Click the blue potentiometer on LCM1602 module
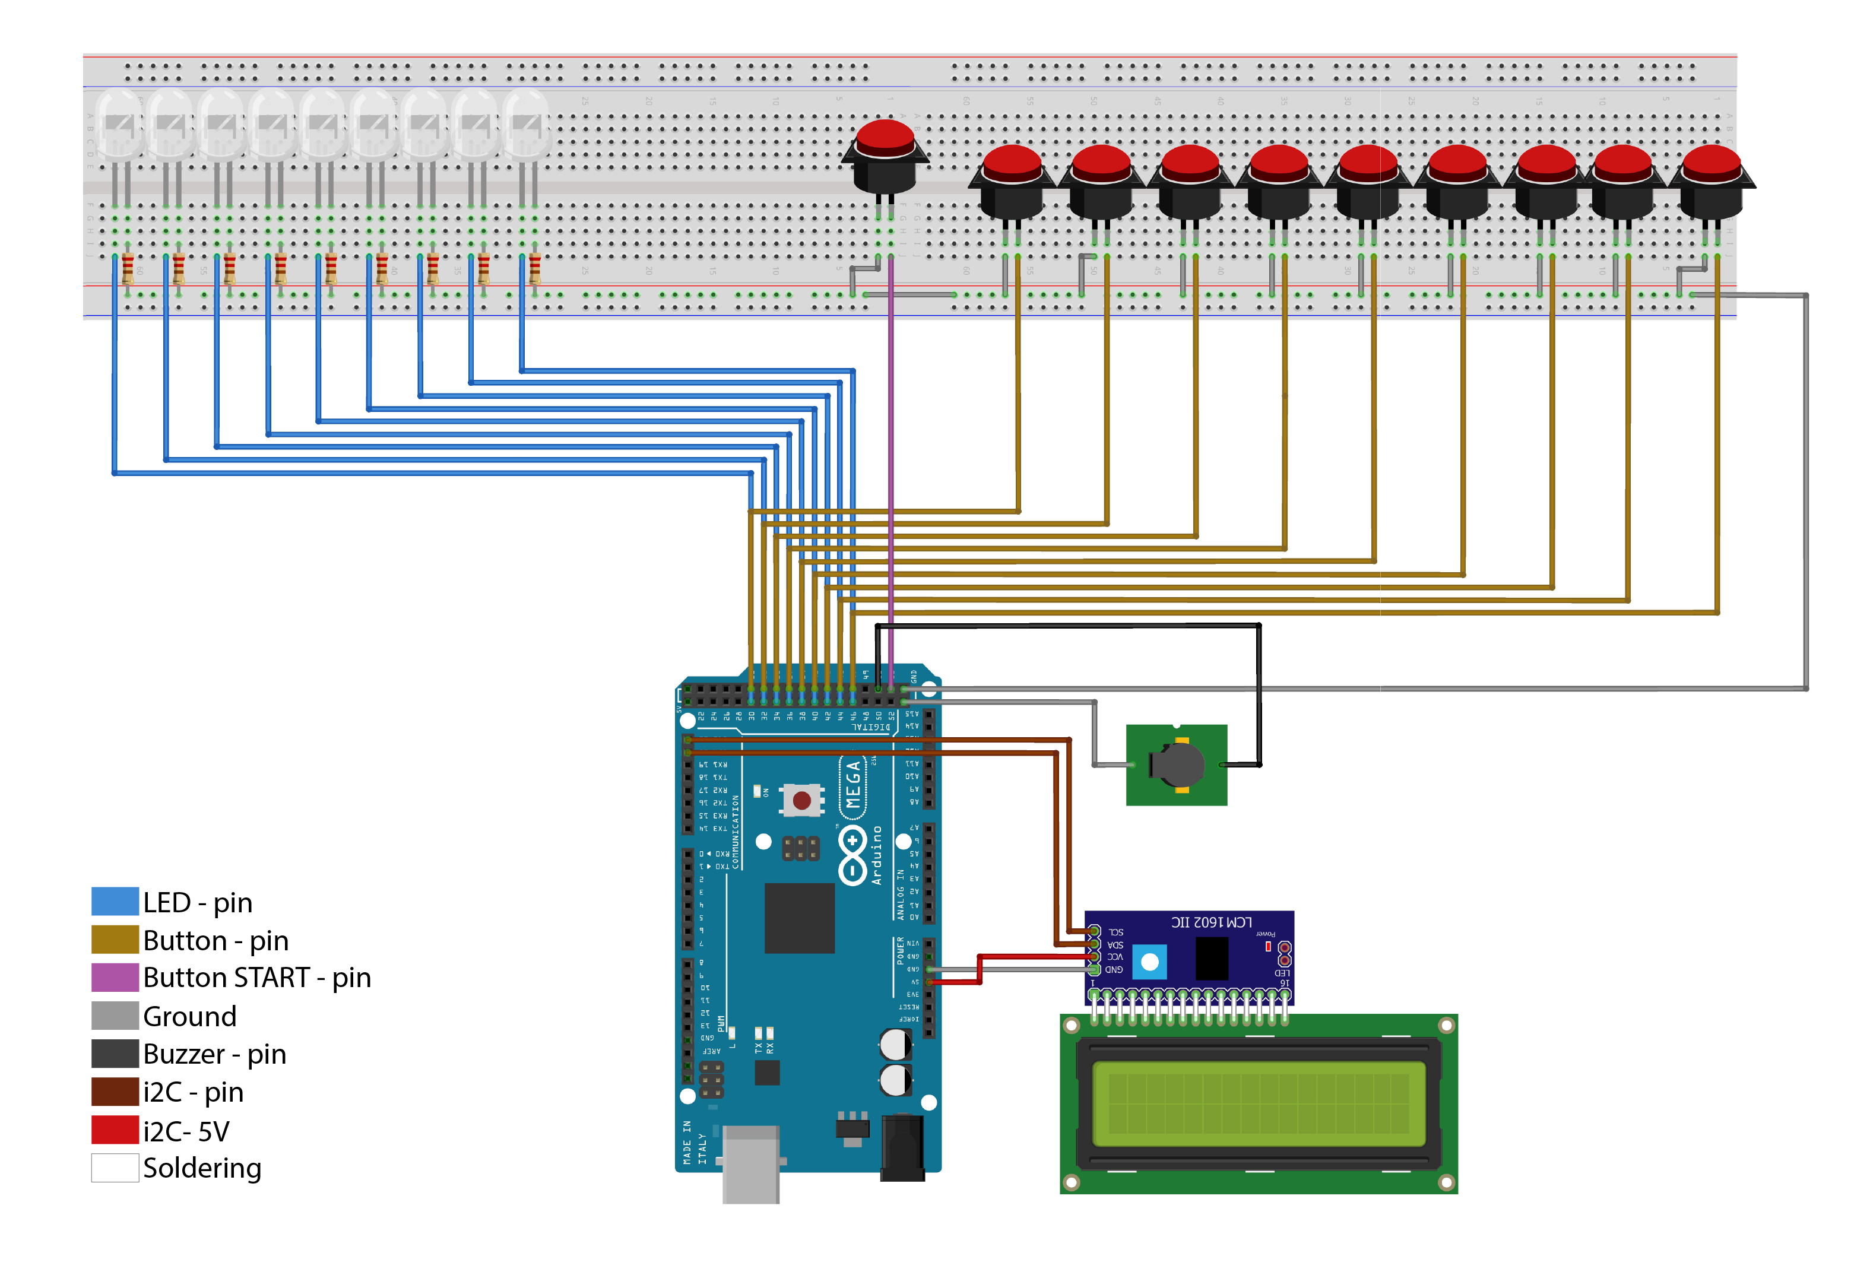This screenshot has width=1870, height=1272. (x=1149, y=962)
